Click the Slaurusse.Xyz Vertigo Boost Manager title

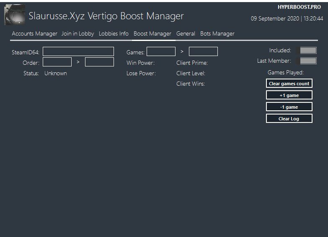pos(106,16)
